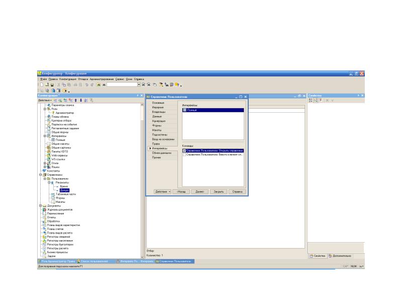
Task: Switch to the Свойства tab at panel bottom
Action: pos(318,256)
